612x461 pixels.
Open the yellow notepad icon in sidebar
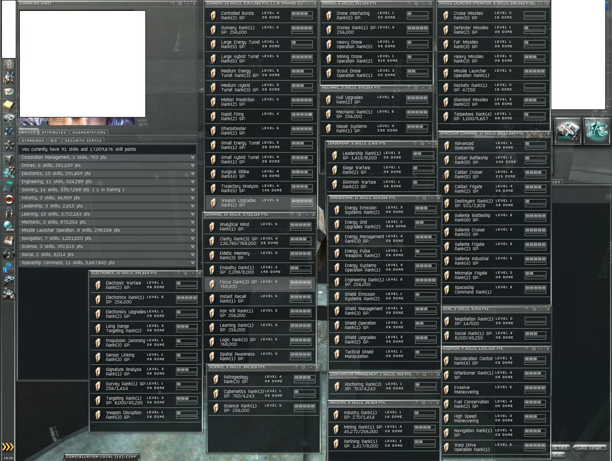[x=9, y=105]
